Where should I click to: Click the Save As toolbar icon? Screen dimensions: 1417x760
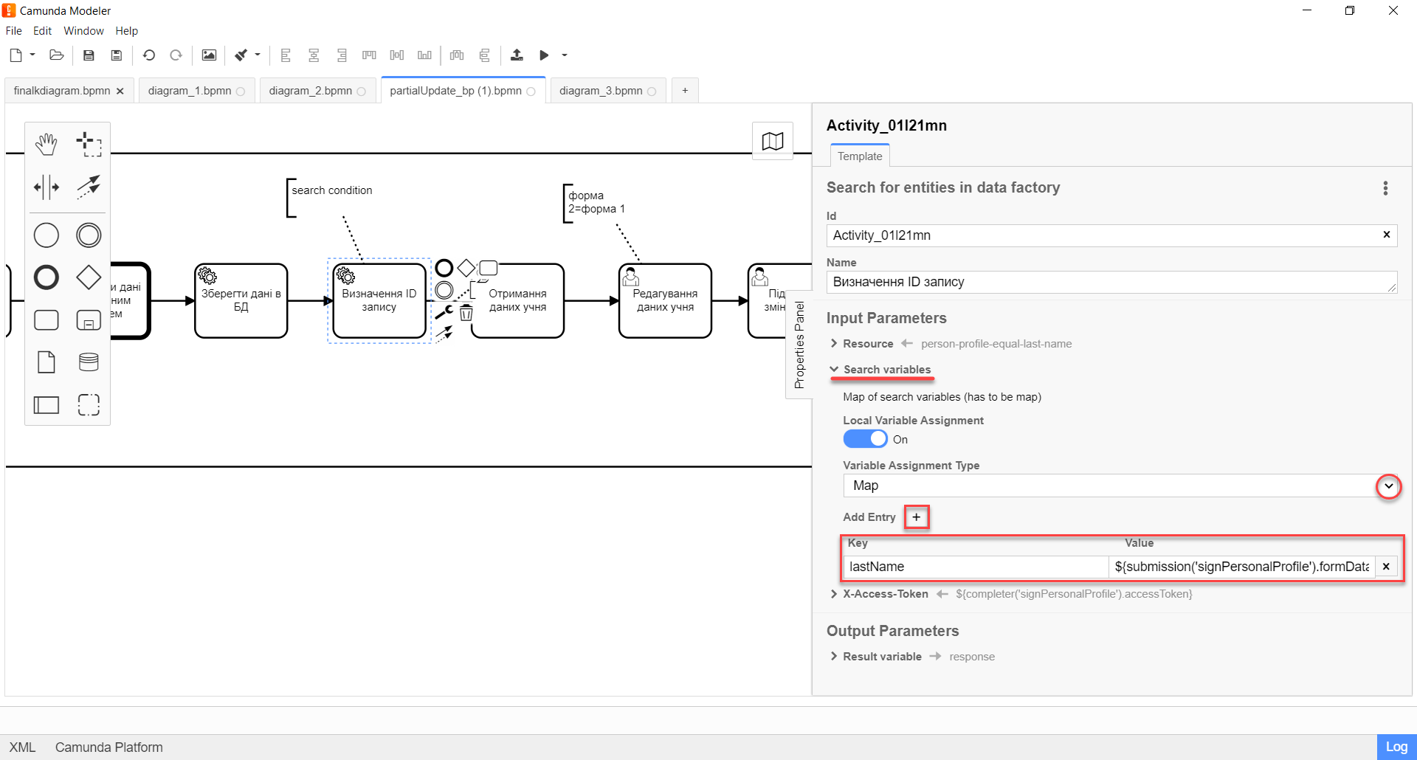pyautogui.click(x=116, y=55)
